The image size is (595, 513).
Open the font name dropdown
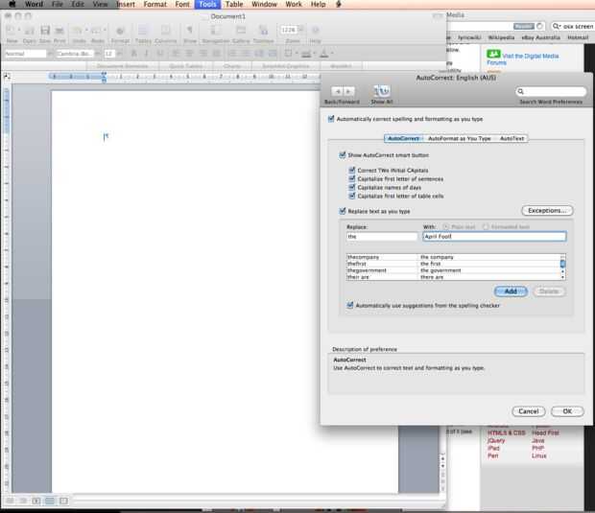pos(98,54)
